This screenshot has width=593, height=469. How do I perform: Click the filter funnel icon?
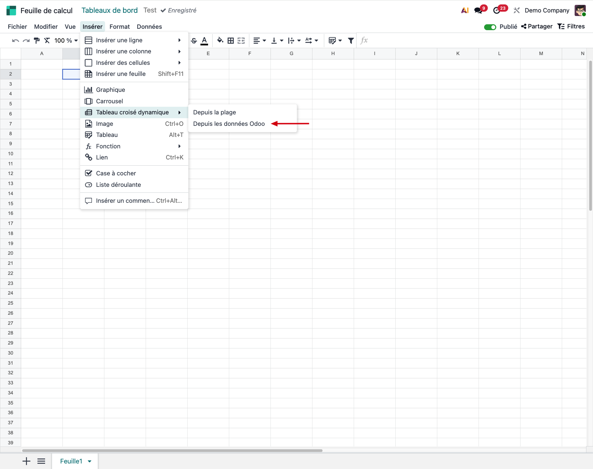pos(351,41)
